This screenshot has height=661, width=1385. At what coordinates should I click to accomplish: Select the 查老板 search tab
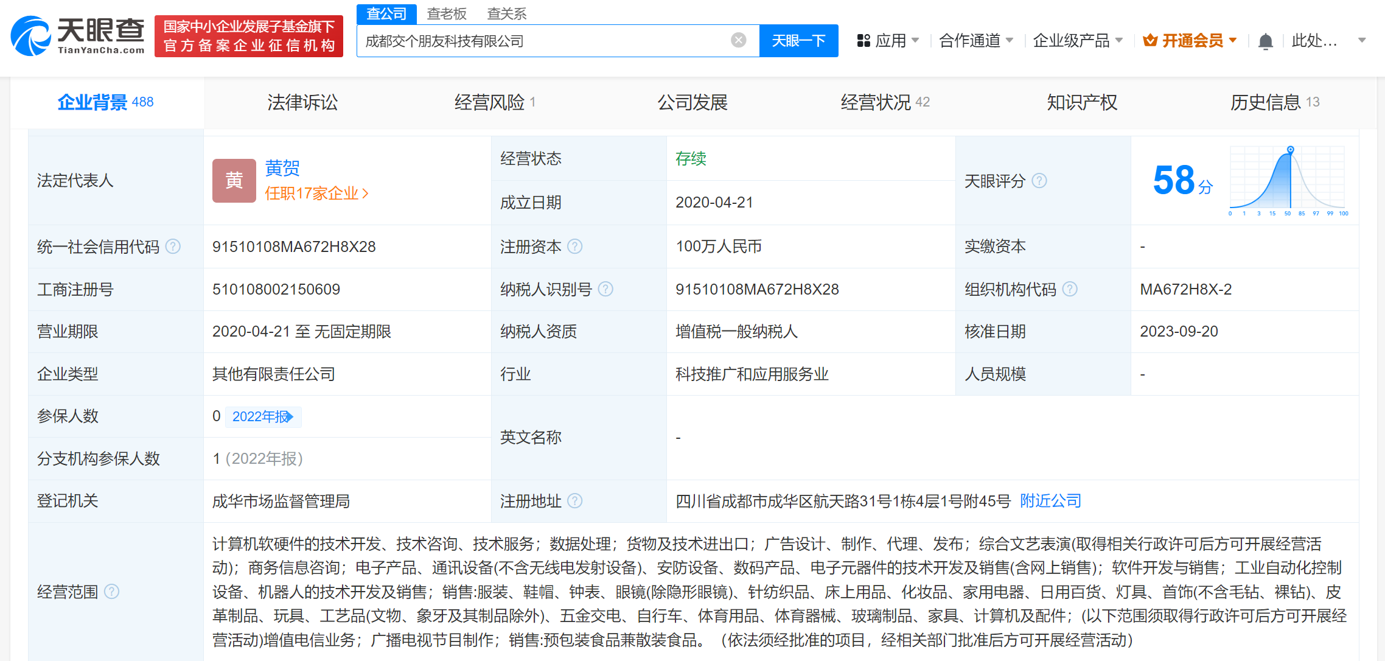(x=447, y=13)
